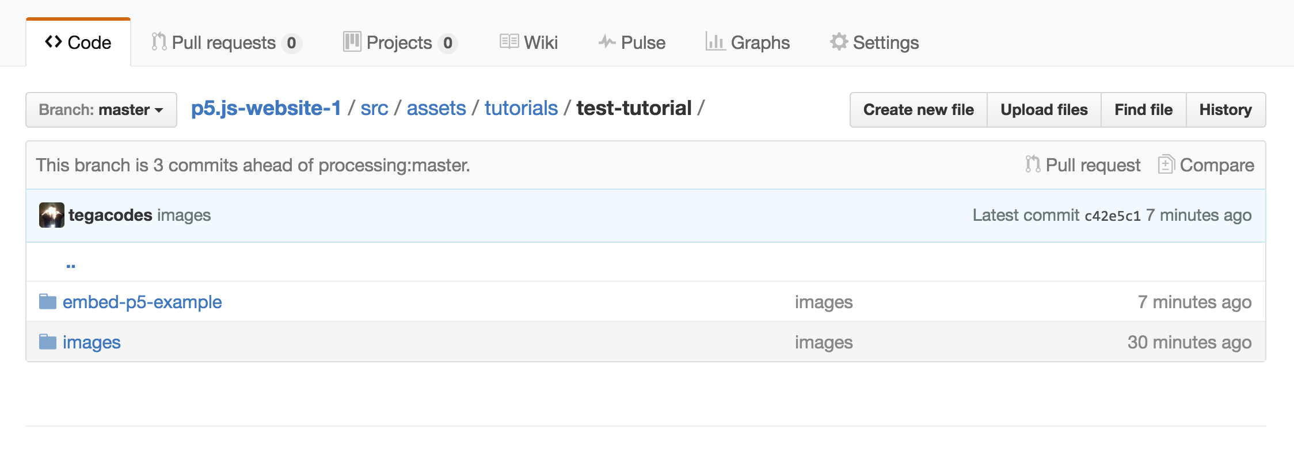This screenshot has height=460, width=1294.
Task: Click the tegacodes avatar thumbnail
Action: 51,215
